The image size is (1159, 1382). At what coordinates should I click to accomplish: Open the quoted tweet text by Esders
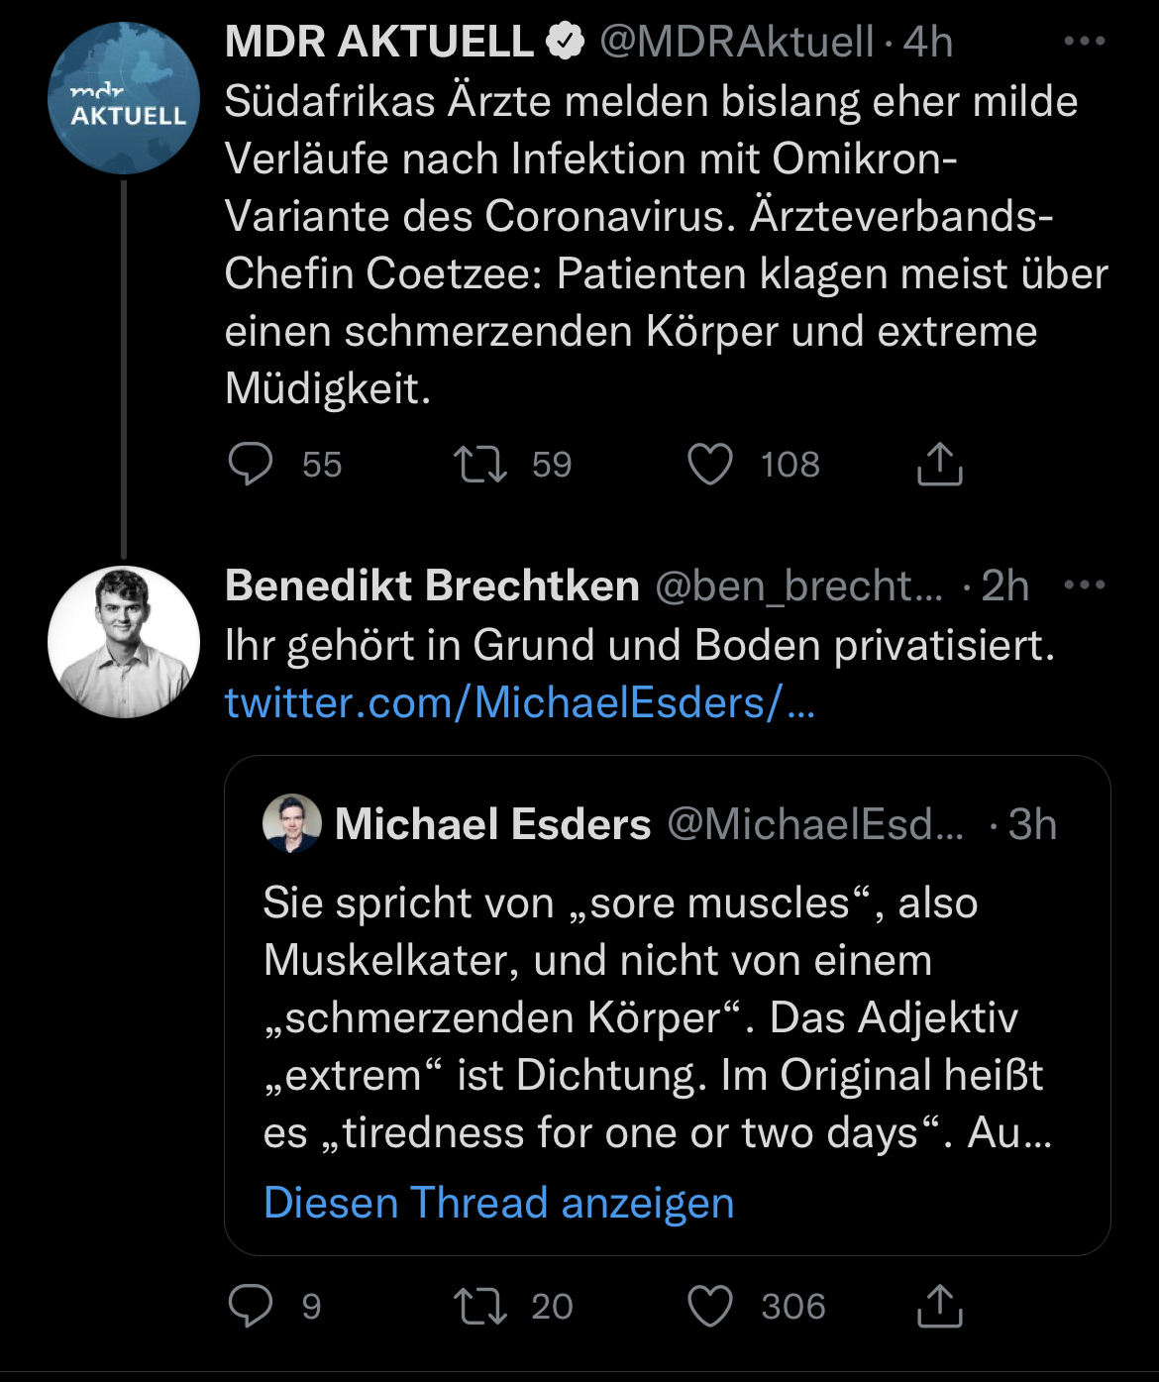(654, 1017)
